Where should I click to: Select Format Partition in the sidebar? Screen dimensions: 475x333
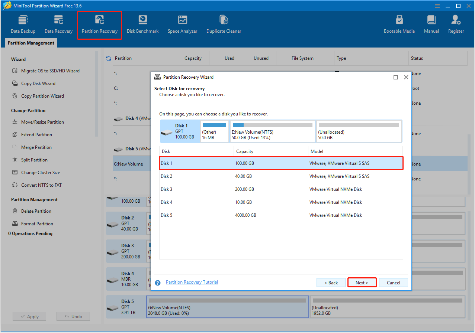point(37,223)
